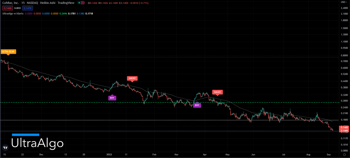
Task: Click the white indicator value 0.1781
Action: pos(71,14)
